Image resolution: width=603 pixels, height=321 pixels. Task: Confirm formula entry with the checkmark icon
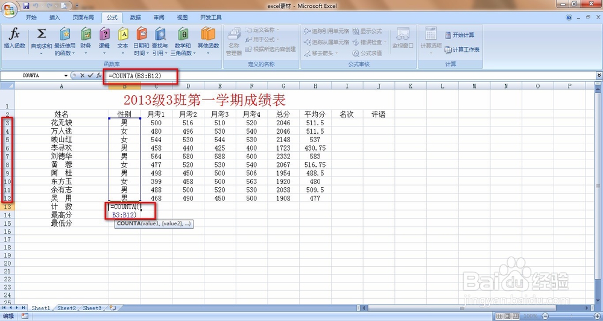coord(90,76)
